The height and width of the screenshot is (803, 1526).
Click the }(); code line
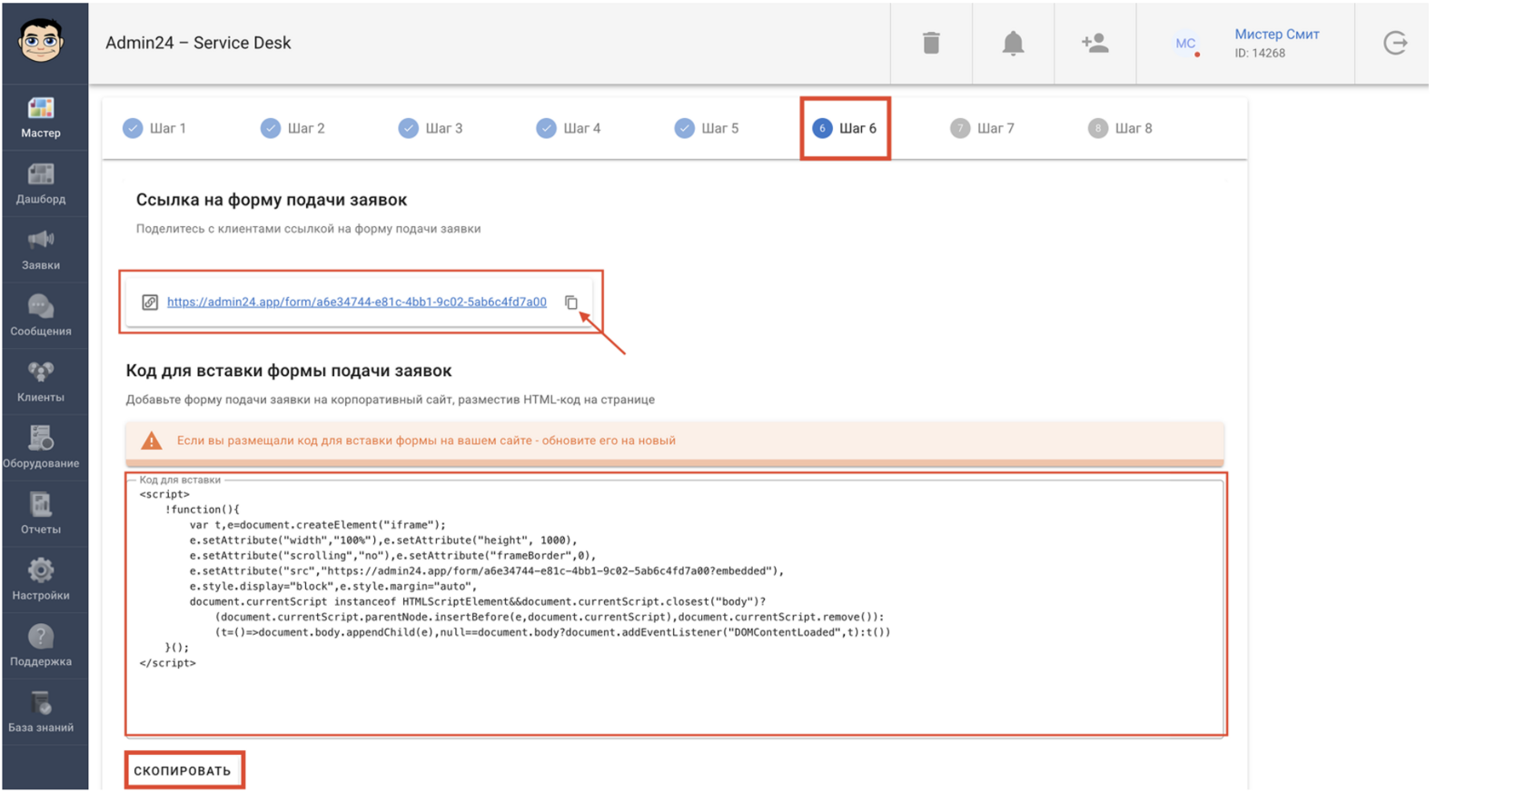(x=177, y=648)
